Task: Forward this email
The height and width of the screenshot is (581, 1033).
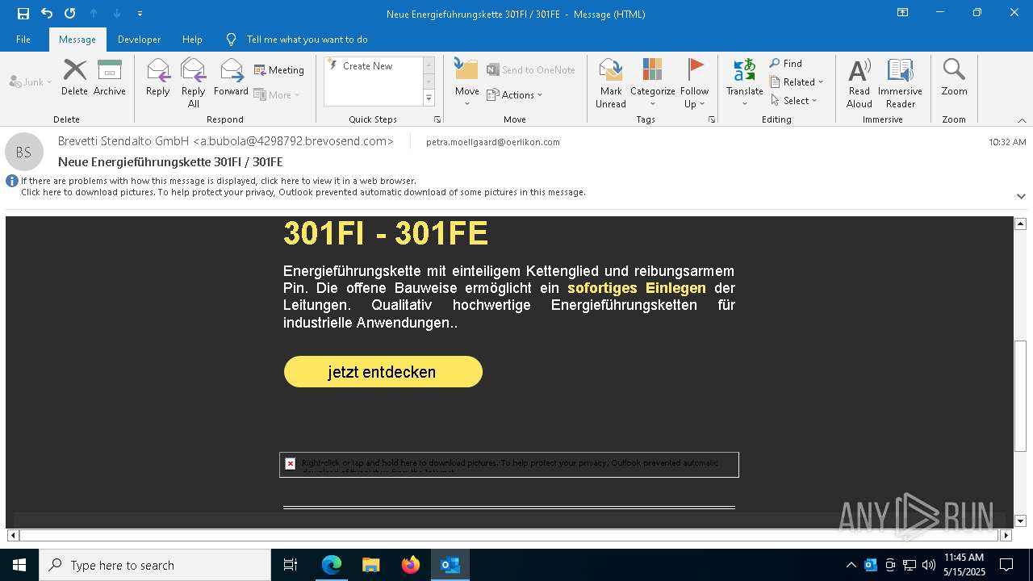Action: [x=232, y=77]
